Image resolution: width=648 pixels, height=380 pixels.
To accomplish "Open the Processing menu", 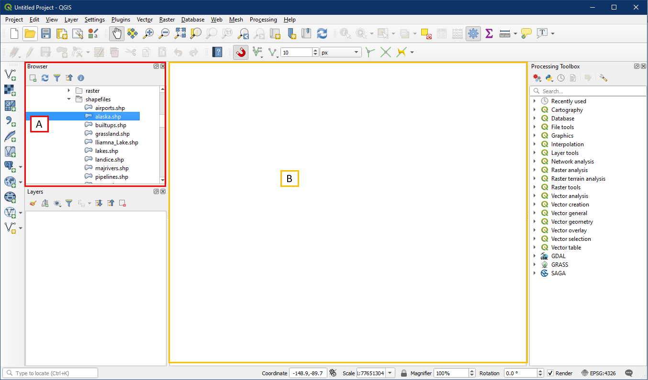I will coord(263,20).
